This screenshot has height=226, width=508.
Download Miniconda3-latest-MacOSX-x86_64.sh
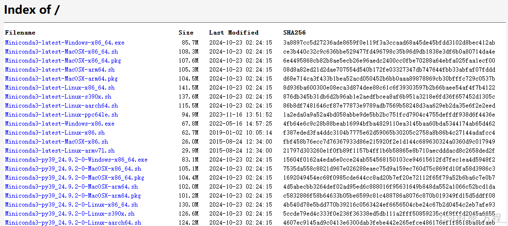tap(61, 52)
